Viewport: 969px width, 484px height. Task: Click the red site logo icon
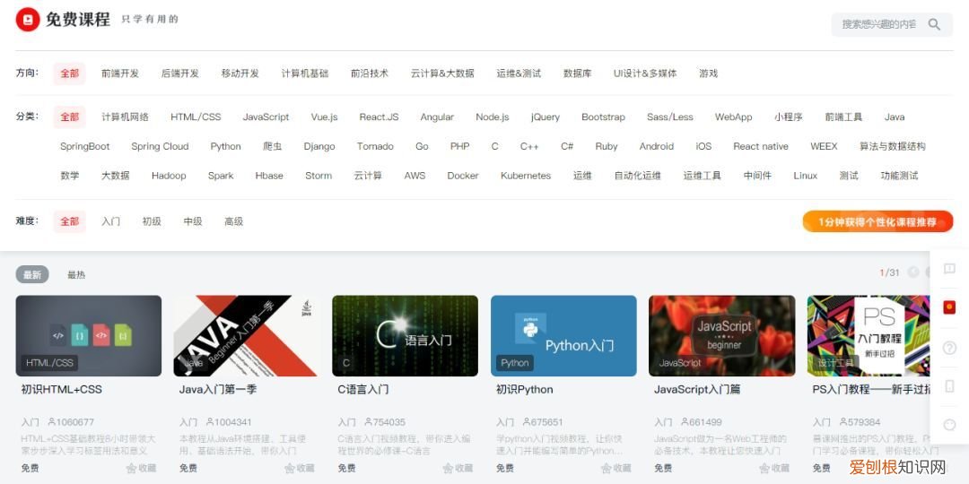[x=28, y=20]
